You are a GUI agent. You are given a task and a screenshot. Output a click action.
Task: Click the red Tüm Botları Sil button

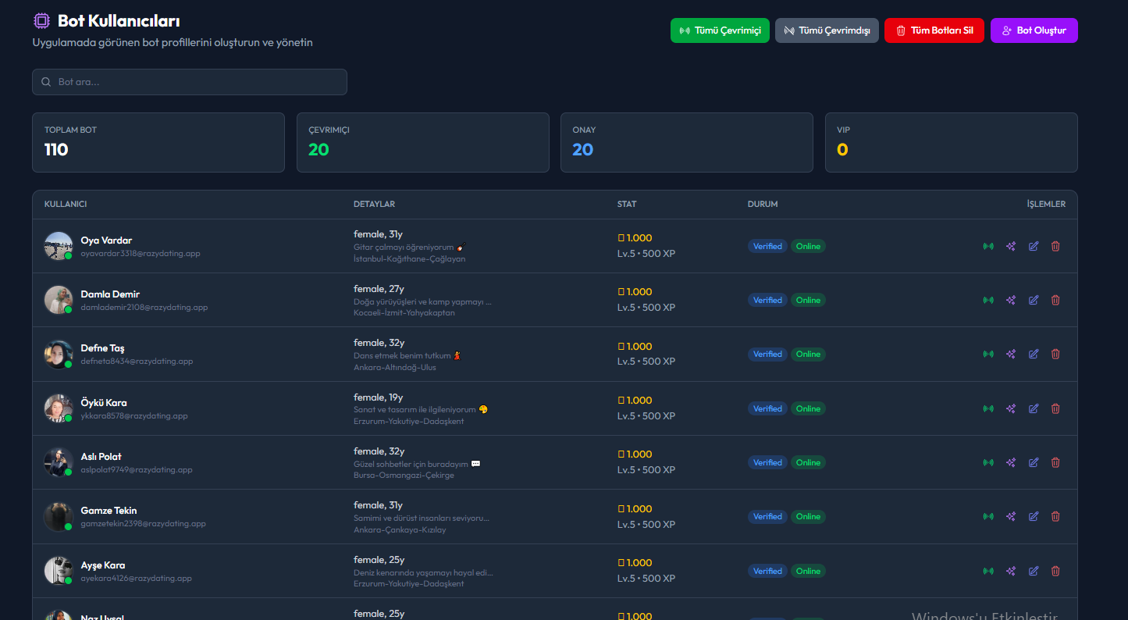pos(934,30)
